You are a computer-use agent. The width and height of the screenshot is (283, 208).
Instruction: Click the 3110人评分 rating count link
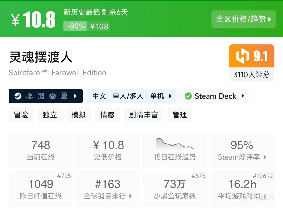coord(251,75)
